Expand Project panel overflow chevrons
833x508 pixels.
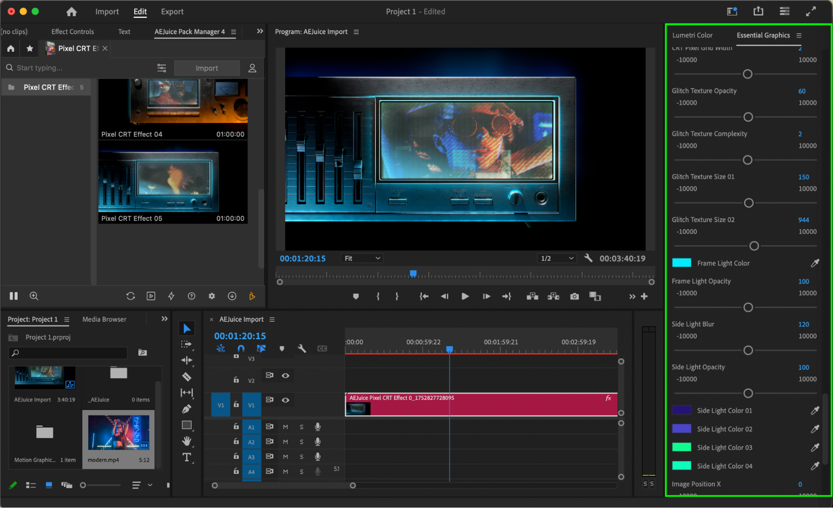(x=165, y=319)
